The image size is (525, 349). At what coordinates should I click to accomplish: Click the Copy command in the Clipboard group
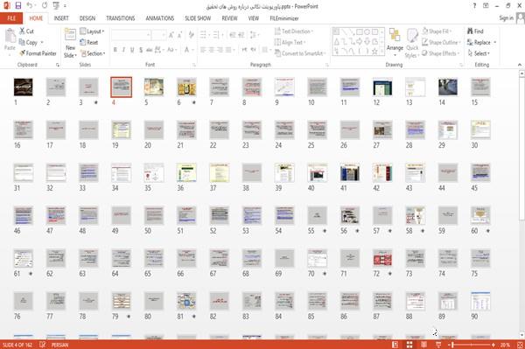pos(28,43)
